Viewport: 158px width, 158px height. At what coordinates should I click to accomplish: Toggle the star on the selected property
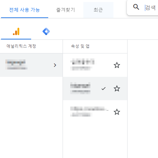point(117,89)
